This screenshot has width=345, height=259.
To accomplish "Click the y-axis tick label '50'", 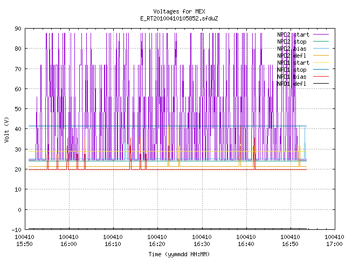I will (18, 109).
